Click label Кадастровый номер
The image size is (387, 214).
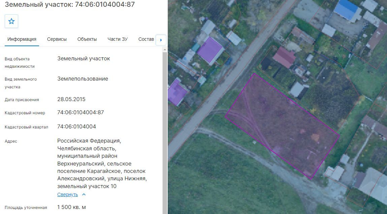pos(25,113)
